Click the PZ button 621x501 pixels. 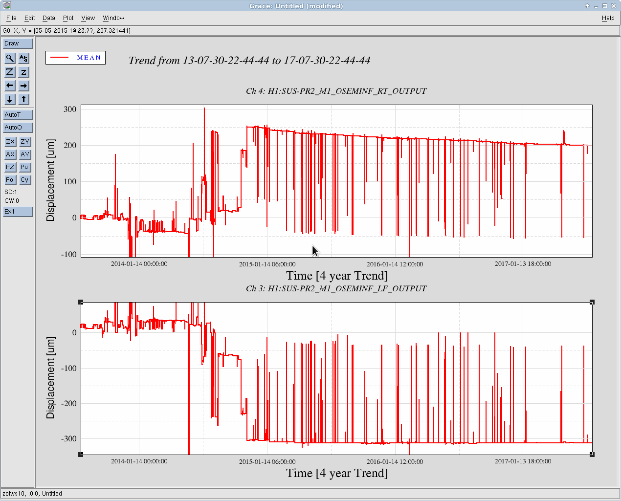pyautogui.click(x=10, y=167)
